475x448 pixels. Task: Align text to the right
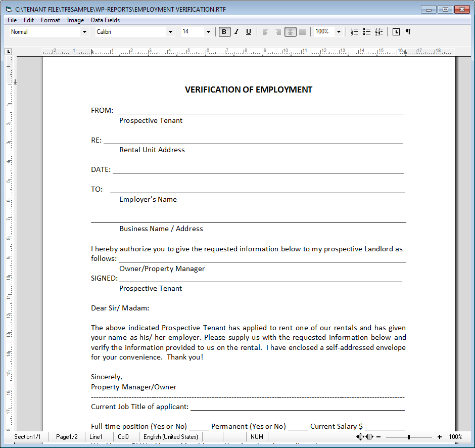tap(278, 32)
